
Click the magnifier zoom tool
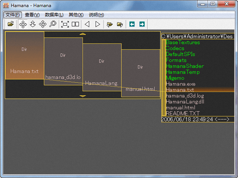52,24
